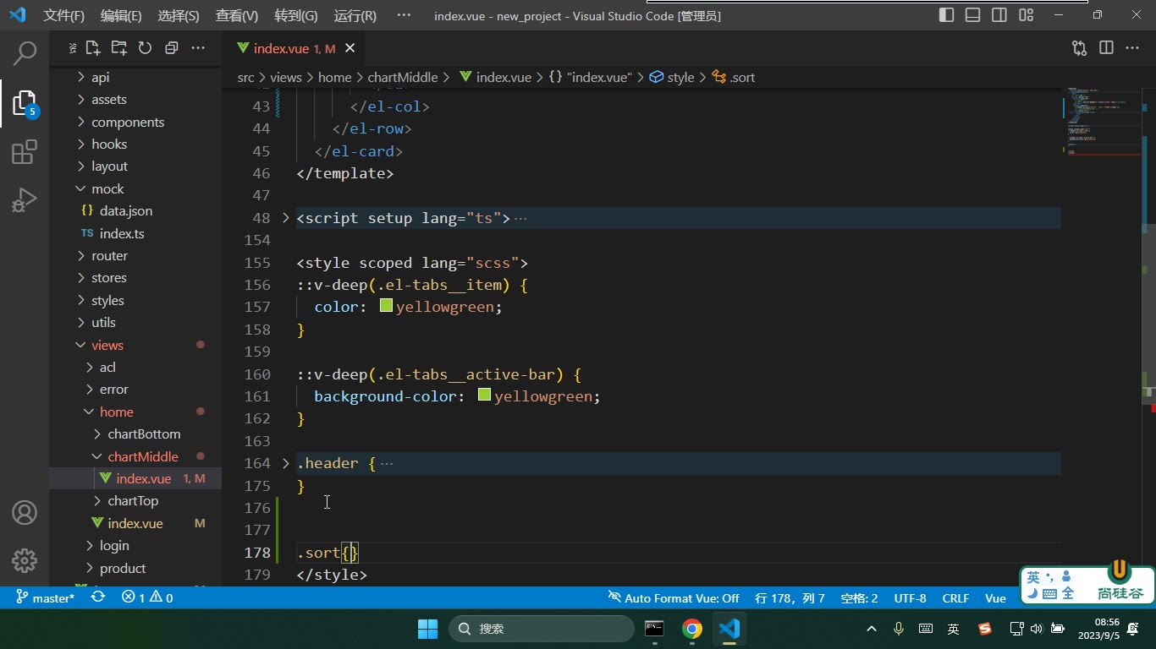Open explorer more actions ellipsis

click(x=198, y=48)
